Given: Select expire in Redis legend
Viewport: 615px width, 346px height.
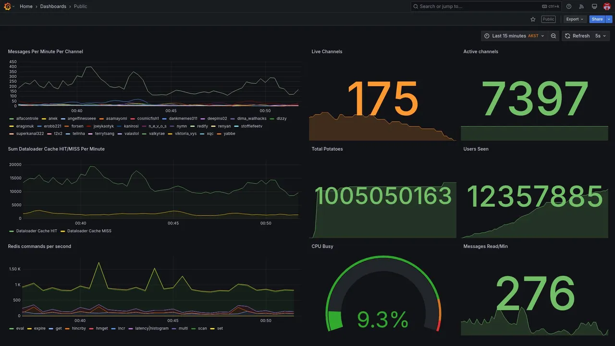Looking at the screenshot, I should click(x=39, y=328).
